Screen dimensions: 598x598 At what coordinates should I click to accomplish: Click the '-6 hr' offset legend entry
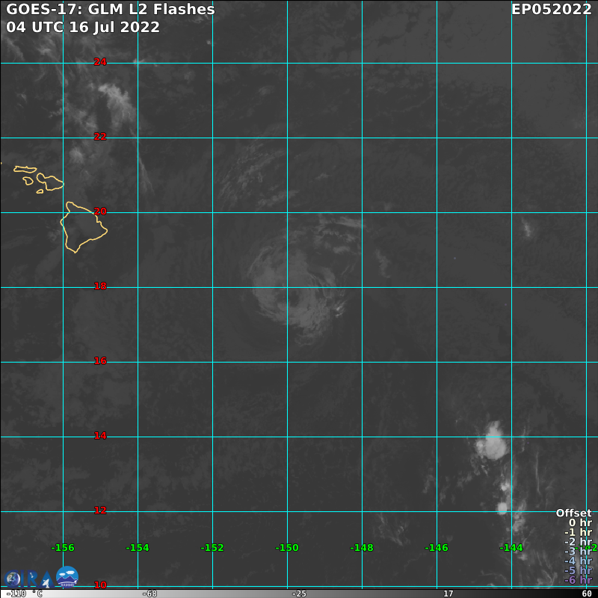click(x=578, y=581)
